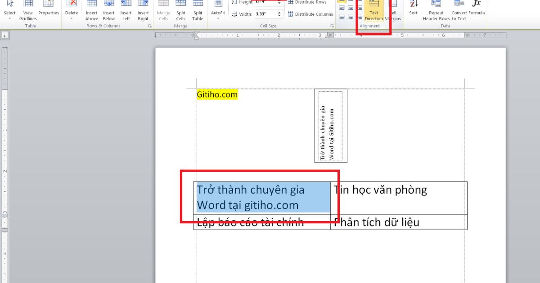Insert a row above with Insert Above
This screenshot has width=540, height=283.
[x=92, y=10]
